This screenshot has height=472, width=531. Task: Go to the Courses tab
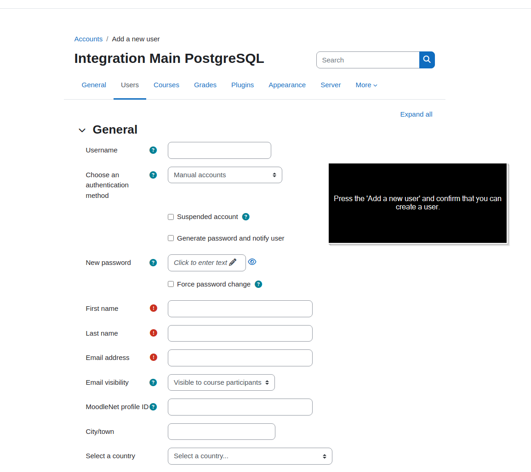(166, 85)
